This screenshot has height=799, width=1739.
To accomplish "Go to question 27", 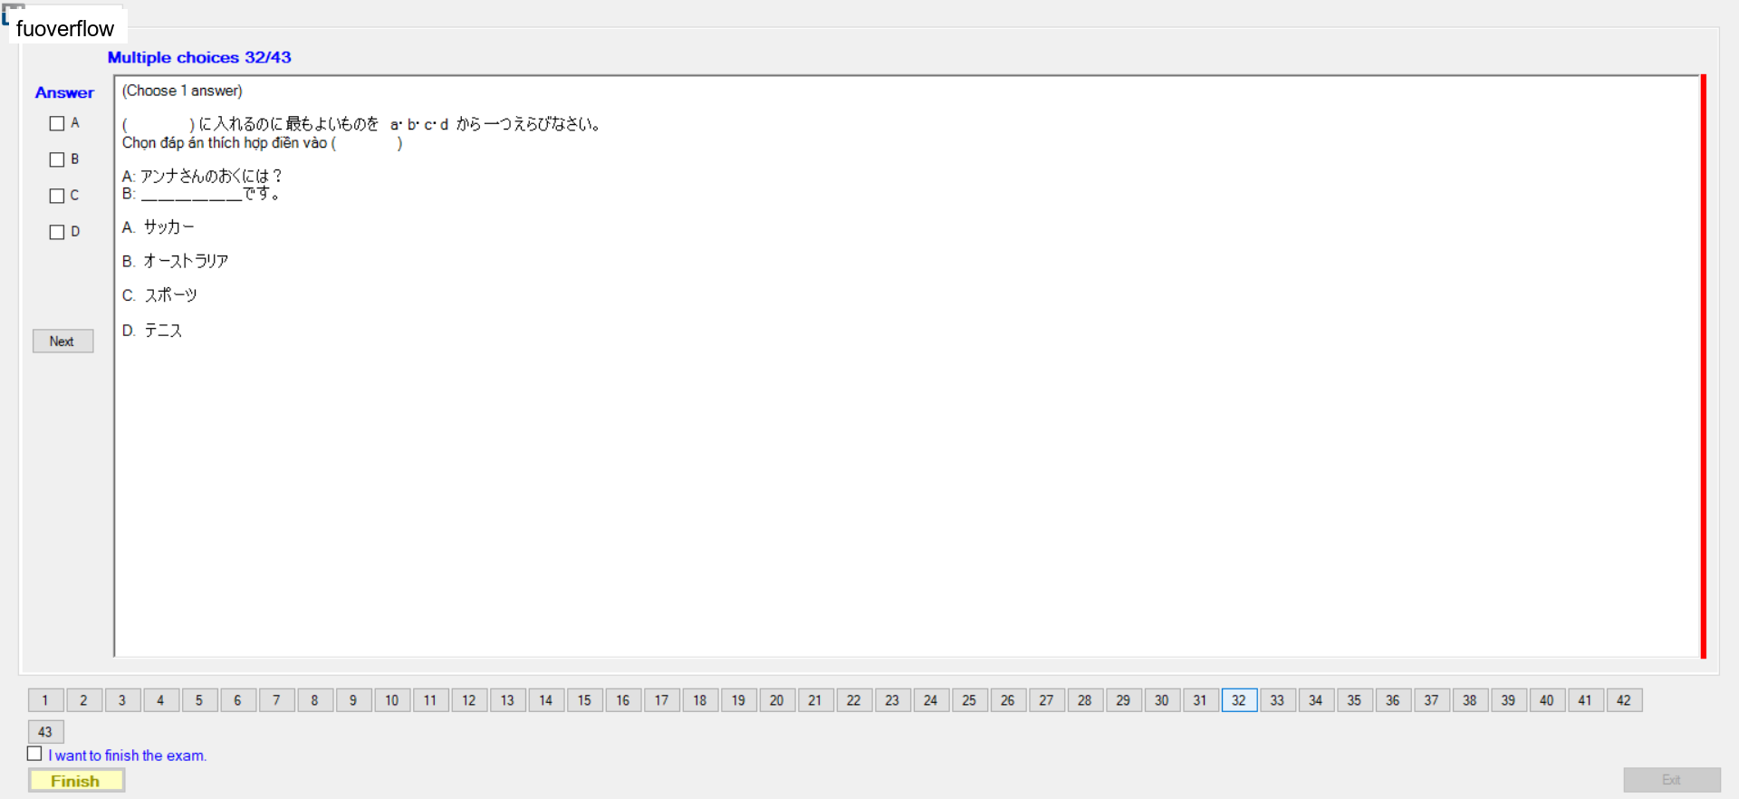I will 1046,700.
